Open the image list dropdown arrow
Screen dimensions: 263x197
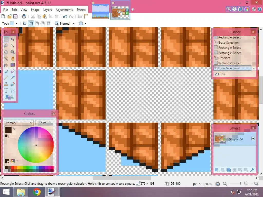click(133, 10)
